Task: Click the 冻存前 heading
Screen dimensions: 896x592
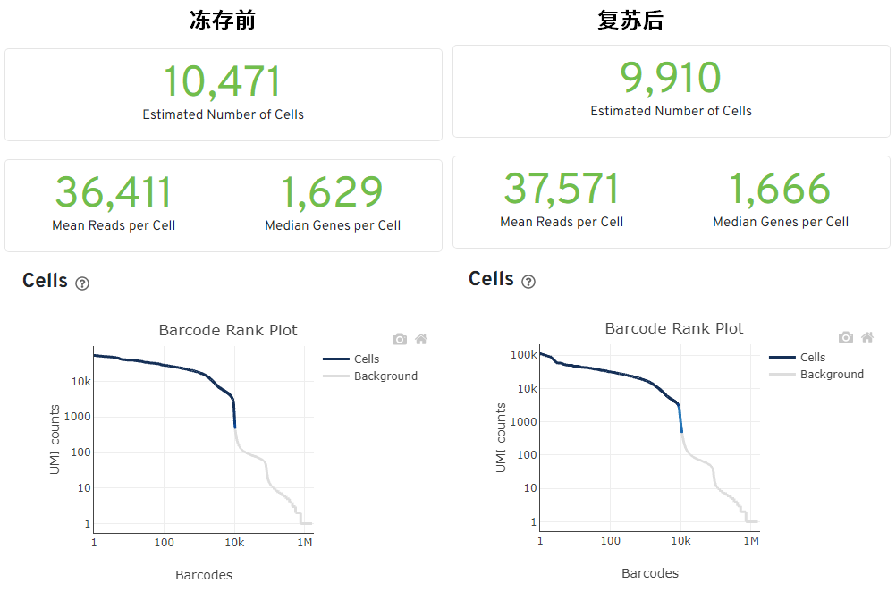Action: coord(223,21)
